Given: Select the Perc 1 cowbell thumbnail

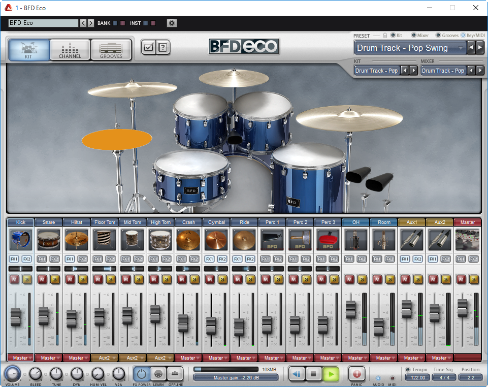Looking at the screenshot, I should [x=272, y=239].
